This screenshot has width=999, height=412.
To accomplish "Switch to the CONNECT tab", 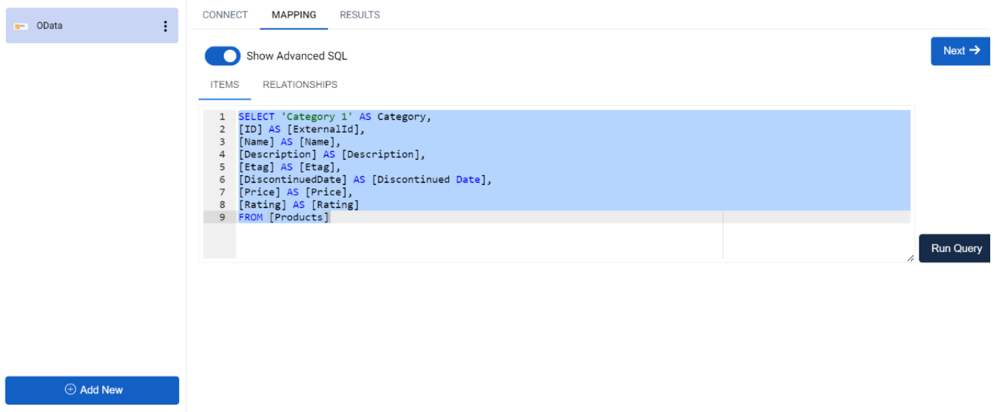I will click(225, 14).
